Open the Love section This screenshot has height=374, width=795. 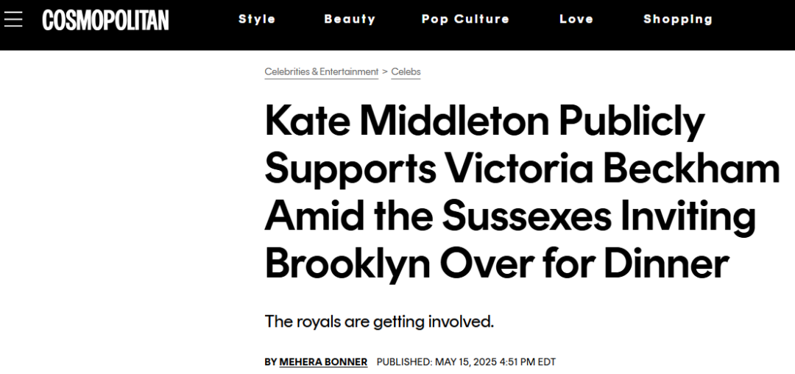[576, 19]
